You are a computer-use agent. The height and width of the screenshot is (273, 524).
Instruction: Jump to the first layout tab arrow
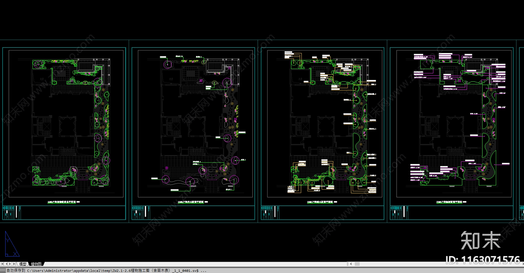point(2,264)
